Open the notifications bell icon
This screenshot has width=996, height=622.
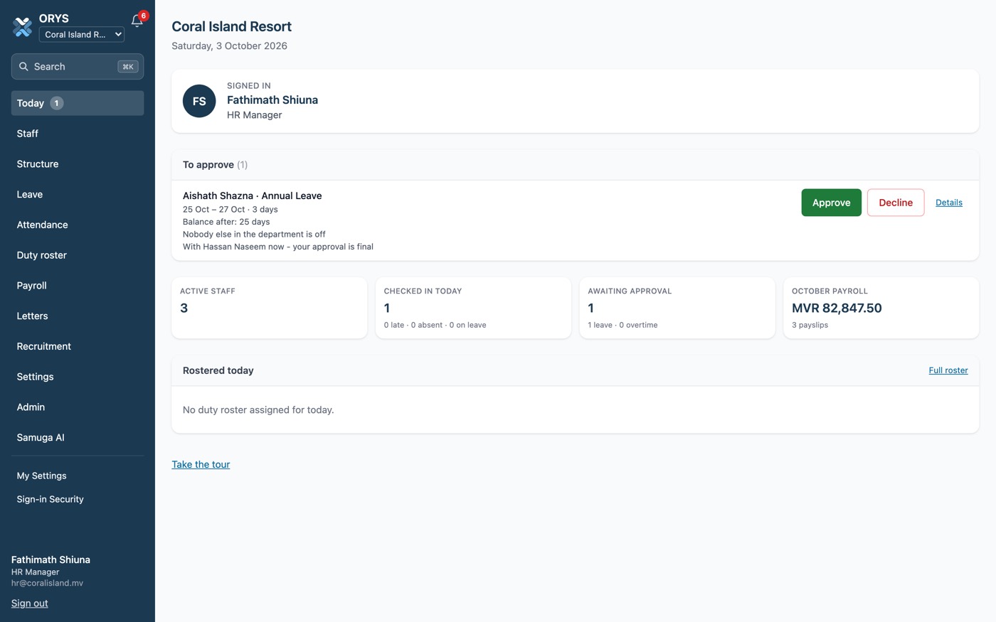137,21
